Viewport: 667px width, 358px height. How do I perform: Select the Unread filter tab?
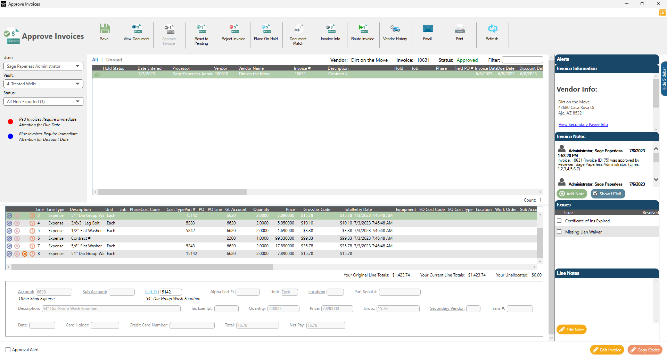tap(114, 60)
